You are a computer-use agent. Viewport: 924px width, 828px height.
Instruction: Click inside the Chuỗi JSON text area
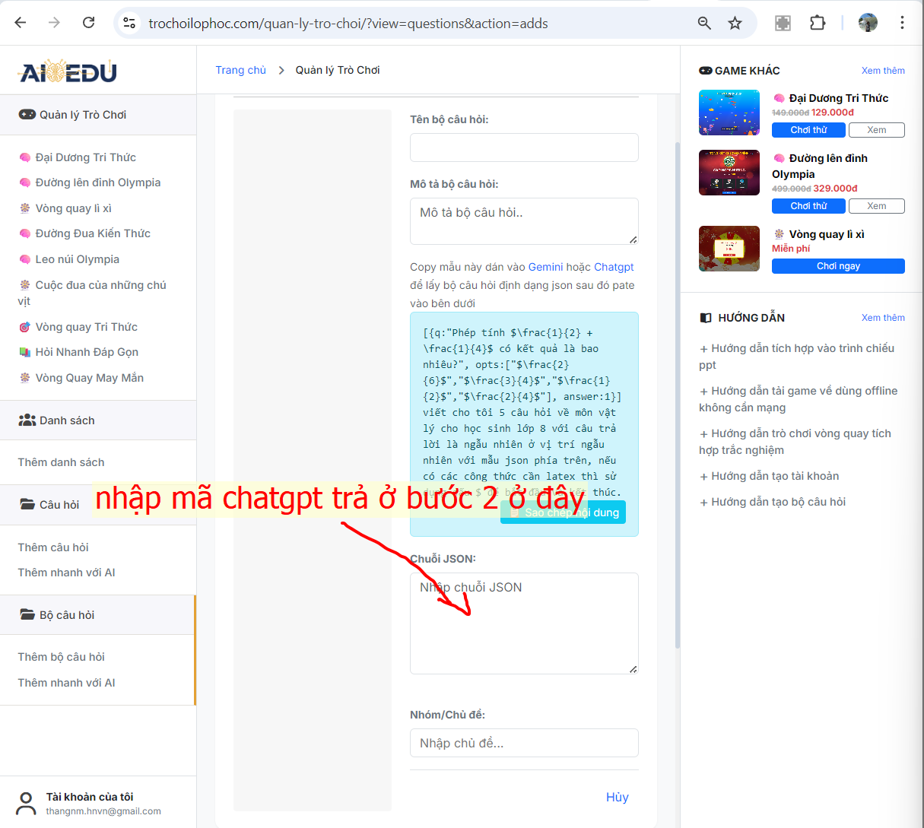click(524, 623)
